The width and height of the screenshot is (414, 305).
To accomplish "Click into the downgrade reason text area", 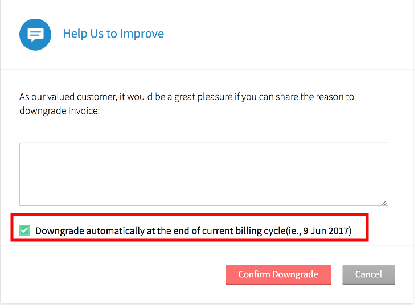I will [203, 174].
